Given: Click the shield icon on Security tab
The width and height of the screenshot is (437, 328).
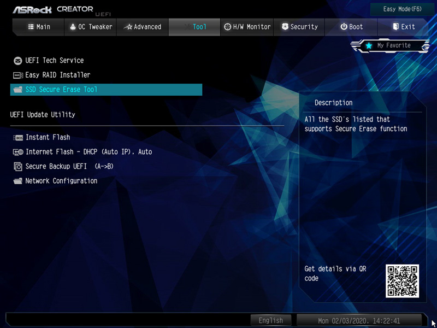Looking at the screenshot, I should pos(285,27).
